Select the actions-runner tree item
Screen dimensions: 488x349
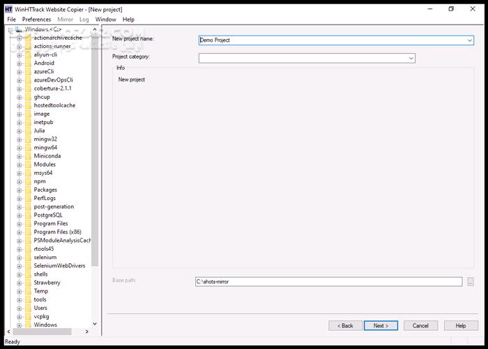(x=52, y=47)
